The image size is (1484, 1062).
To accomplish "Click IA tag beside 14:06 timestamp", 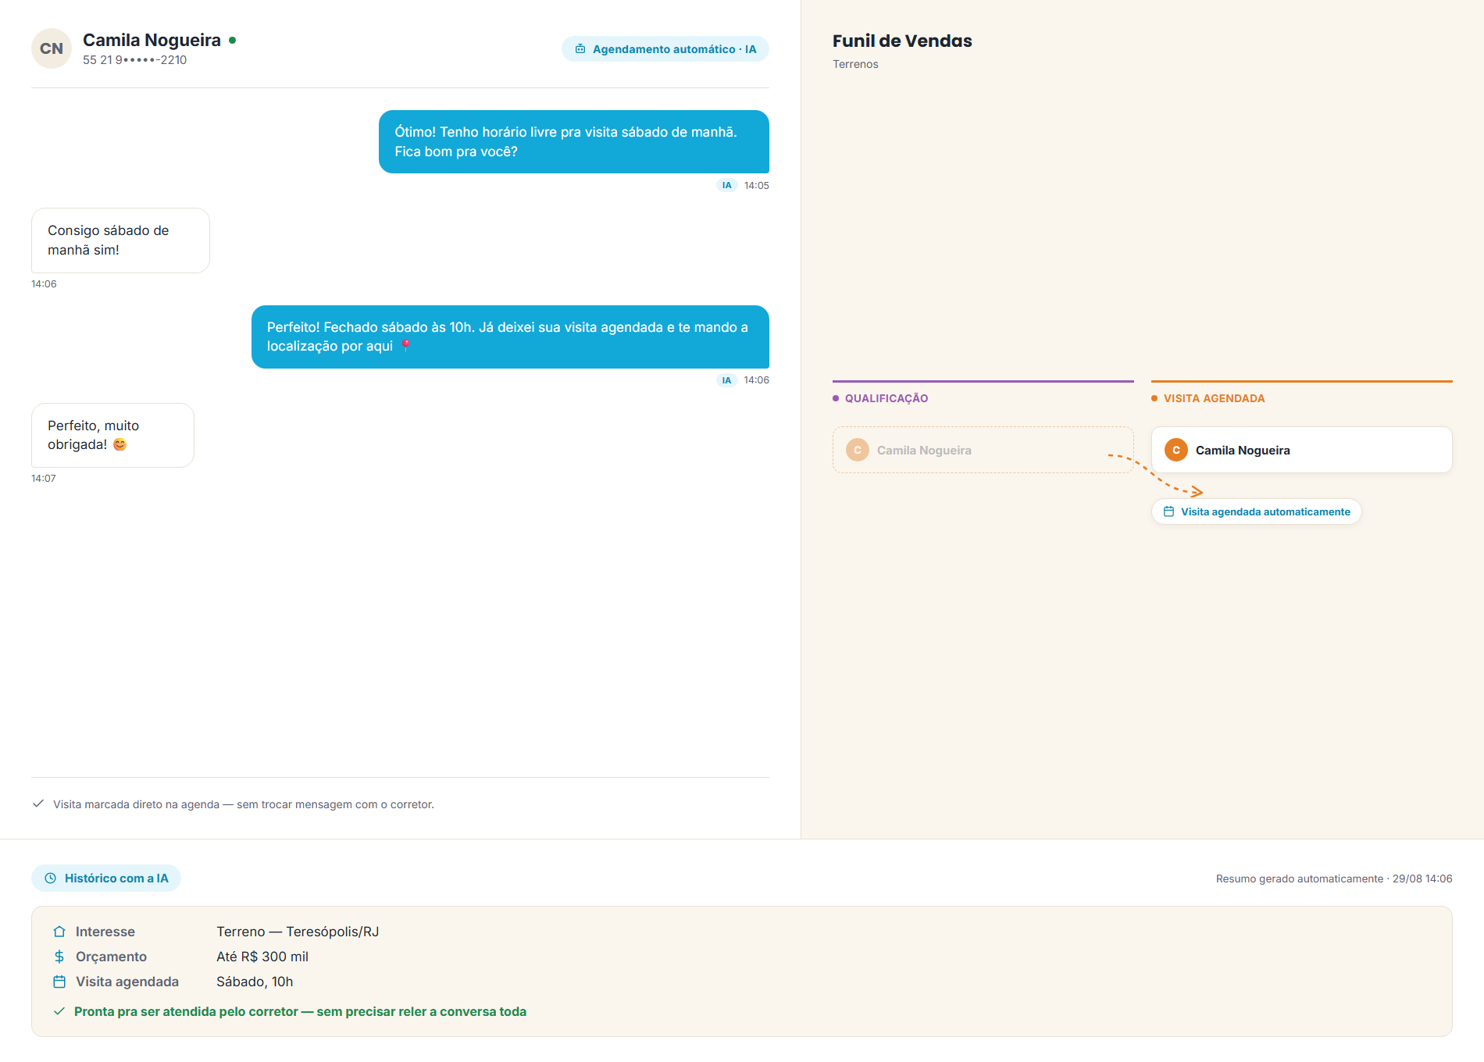I will click(x=727, y=380).
